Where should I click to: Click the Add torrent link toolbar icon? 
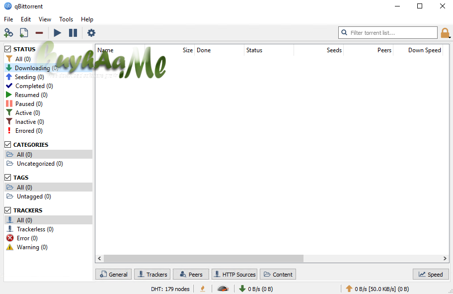pyautogui.click(x=8, y=33)
